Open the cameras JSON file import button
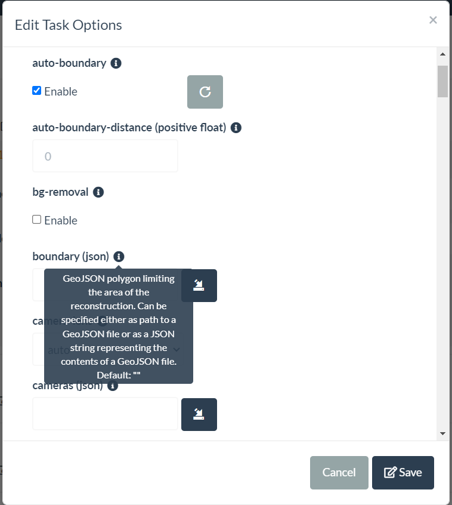Screen dimensions: 452x505 click(199, 414)
